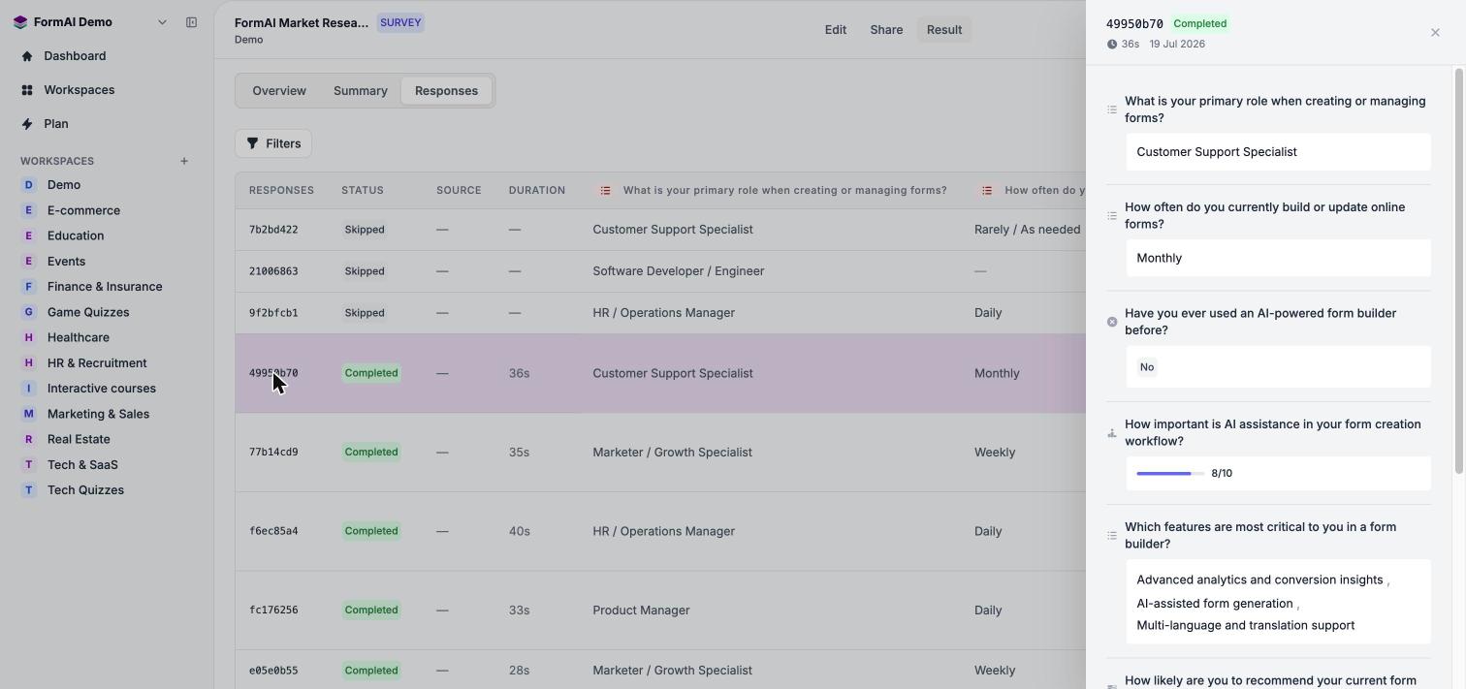
Task: Click the RESPONSES column header
Action: pos(281,191)
